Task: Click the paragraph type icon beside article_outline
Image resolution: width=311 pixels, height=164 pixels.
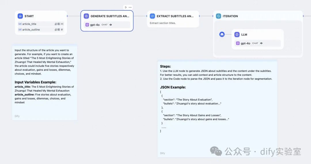Action: 62,30
